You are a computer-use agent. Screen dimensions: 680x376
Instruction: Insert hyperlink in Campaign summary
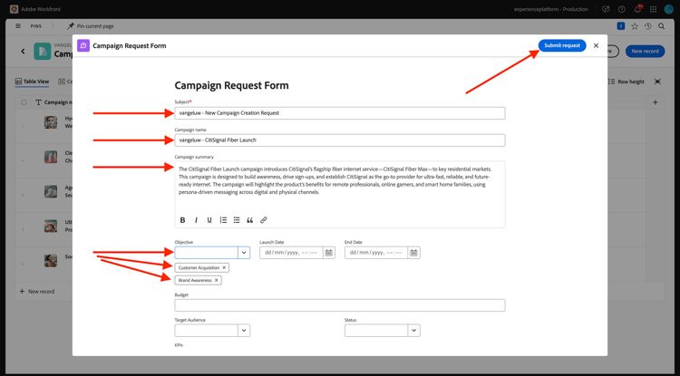pos(263,220)
